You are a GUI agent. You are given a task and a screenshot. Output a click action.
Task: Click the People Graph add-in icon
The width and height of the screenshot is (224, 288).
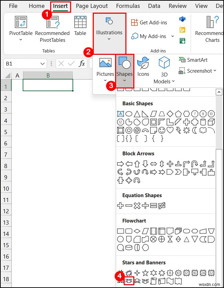[x=182, y=41]
